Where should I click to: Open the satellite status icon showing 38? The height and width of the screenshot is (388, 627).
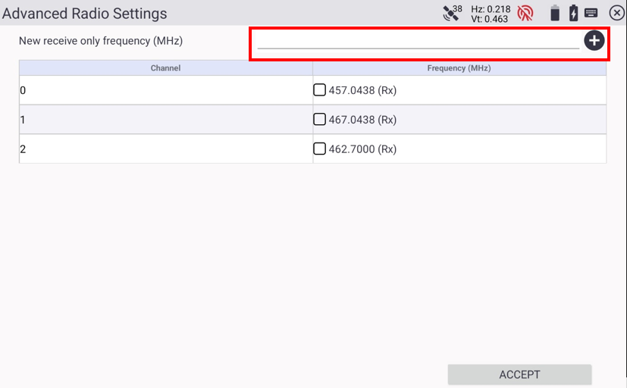pyautogui.click(x=453, y=13)
